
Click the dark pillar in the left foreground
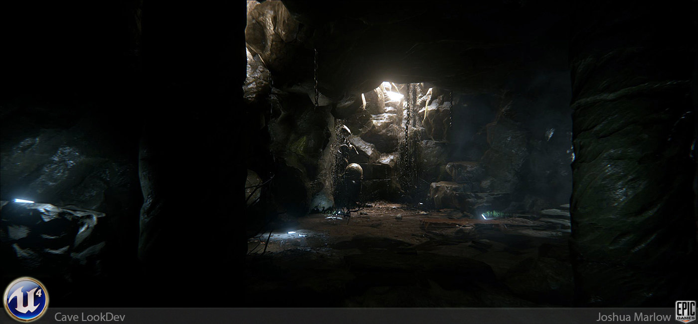(184, 149)
